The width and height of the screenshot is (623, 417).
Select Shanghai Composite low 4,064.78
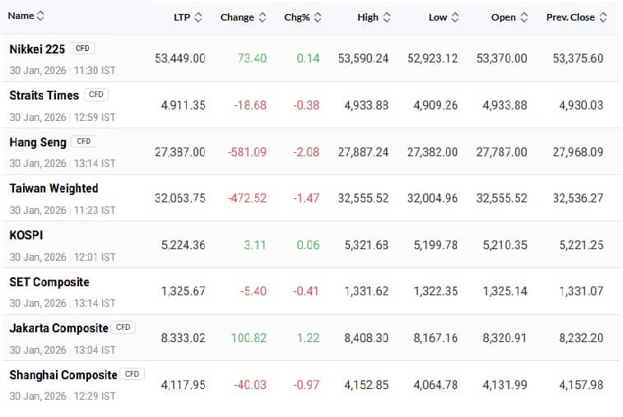tap(435, 385)
